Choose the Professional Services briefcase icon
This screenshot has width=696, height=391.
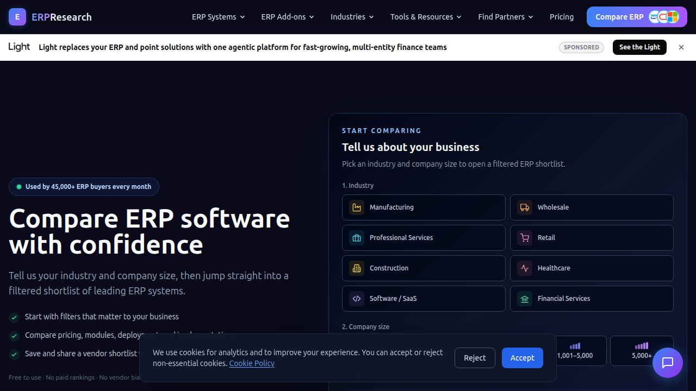tap(357, 238)
